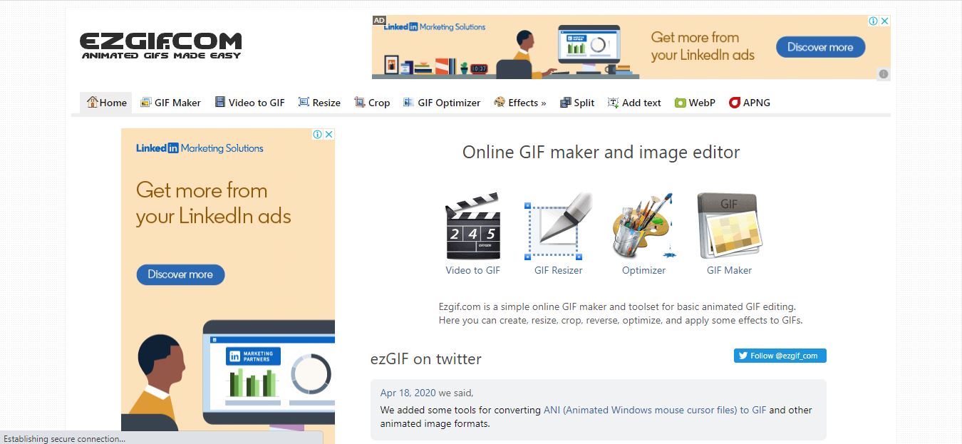Open the GIF Maker calendar icon

729,226
